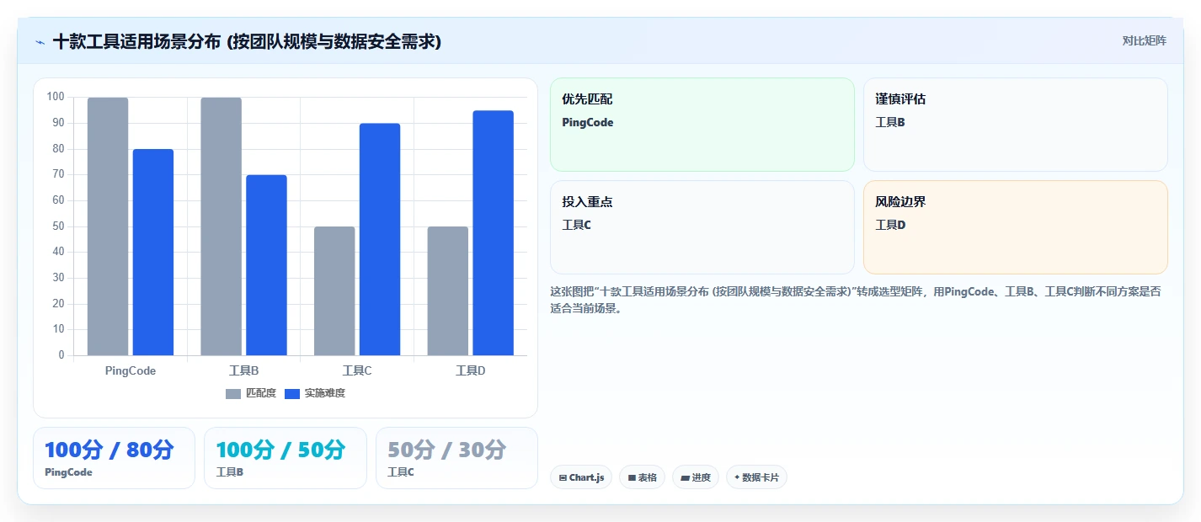1201x522 pixels.
Task: Click the icon inside the Chart.js tag
Action: [x=563, y=477]
